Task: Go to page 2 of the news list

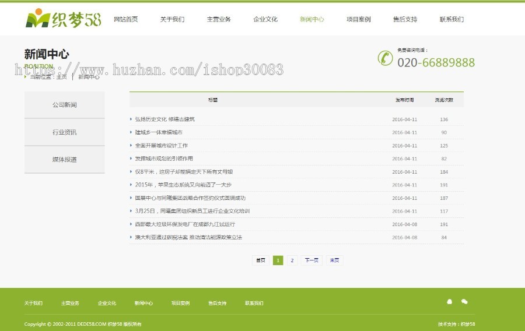Action: [292, 260]
